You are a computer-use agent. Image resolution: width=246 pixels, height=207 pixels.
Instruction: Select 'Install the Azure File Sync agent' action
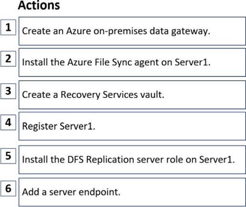coord(132,62)
